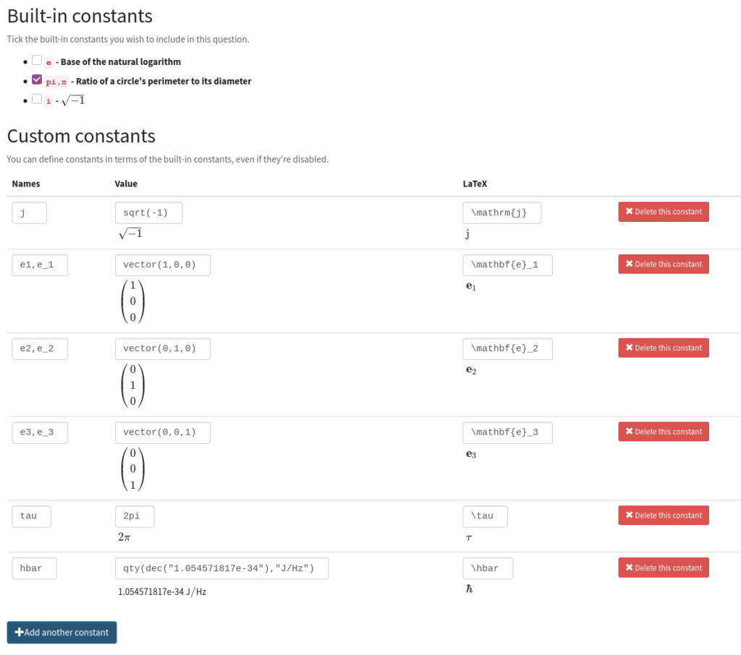The height and width of the screenshot is (655, 741).
Task: Click the 'tau' name input
Action: coord(32,516)
